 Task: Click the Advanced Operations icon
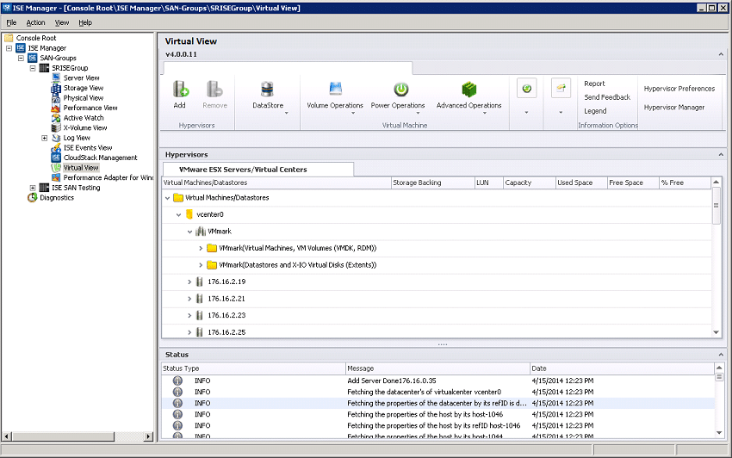click(x=468, y=89)
